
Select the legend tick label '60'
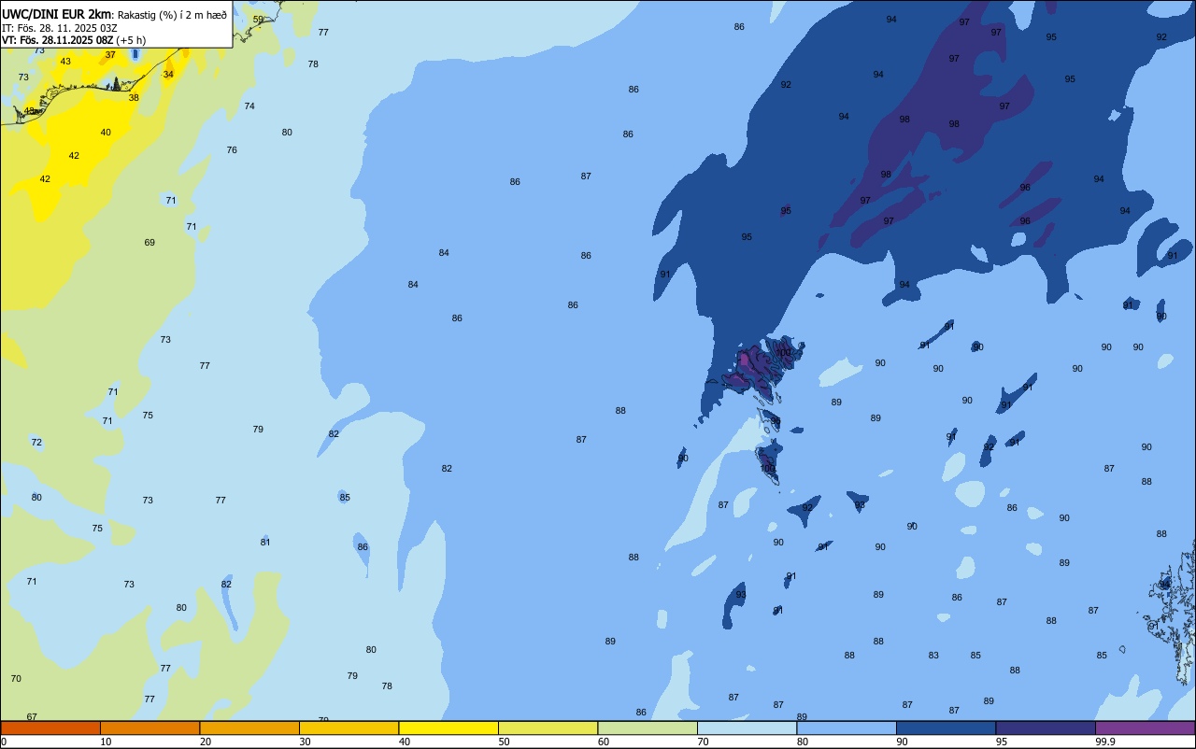(604, 742)
